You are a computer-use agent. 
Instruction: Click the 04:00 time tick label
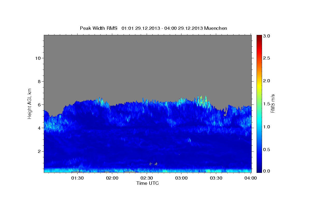tap(250, 178)
